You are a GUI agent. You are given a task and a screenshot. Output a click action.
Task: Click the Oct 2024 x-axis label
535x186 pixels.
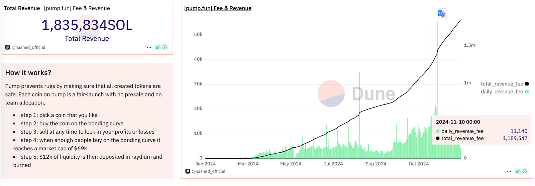click(x=419, y=164)
